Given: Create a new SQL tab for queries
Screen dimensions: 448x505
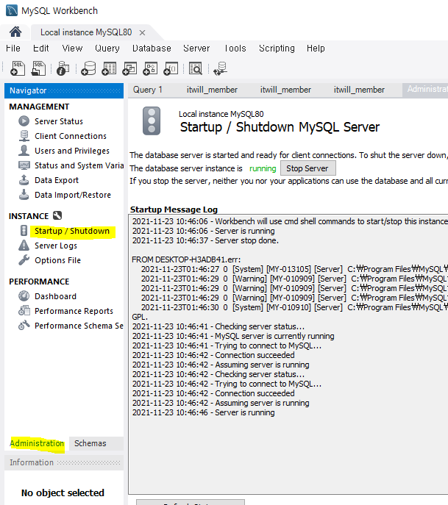Looking at the screenshot, I should coord(18,68).
